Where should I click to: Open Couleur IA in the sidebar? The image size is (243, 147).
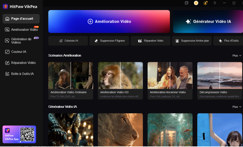click(x=21, y=52)
